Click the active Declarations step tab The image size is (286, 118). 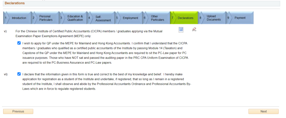185,18
